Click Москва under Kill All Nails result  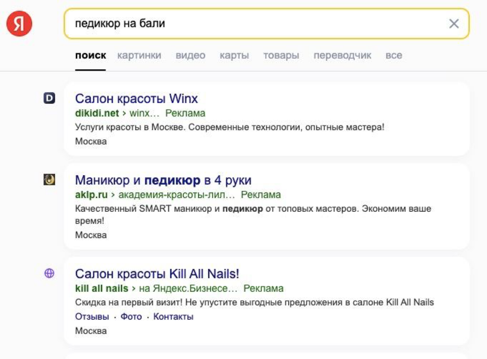click(91, 331)
